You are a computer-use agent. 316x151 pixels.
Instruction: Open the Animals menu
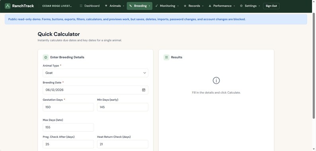click(115, 6)
